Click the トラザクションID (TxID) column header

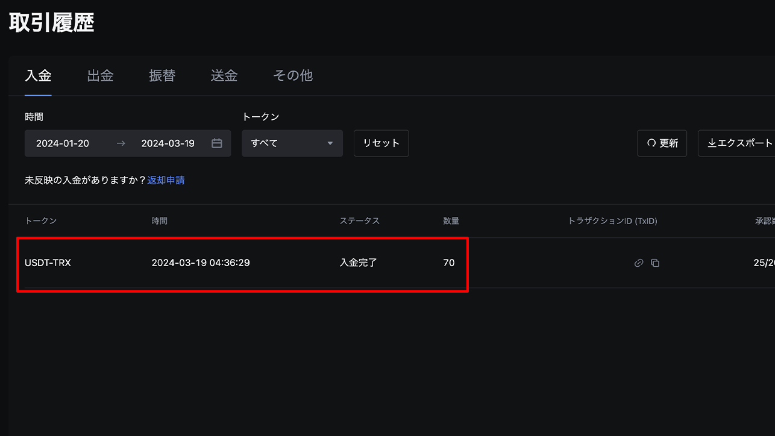(x=612, y=221)
